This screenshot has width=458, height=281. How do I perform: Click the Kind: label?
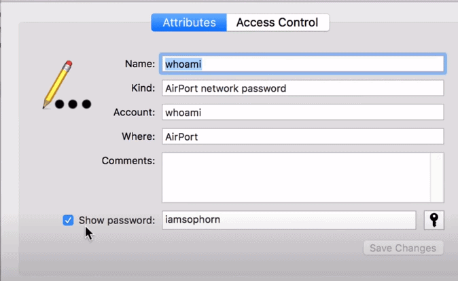click(143, 88)
